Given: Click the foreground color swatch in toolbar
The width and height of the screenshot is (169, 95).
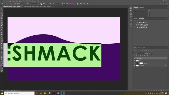Looking at the screenshot, I should click(1, 65).
